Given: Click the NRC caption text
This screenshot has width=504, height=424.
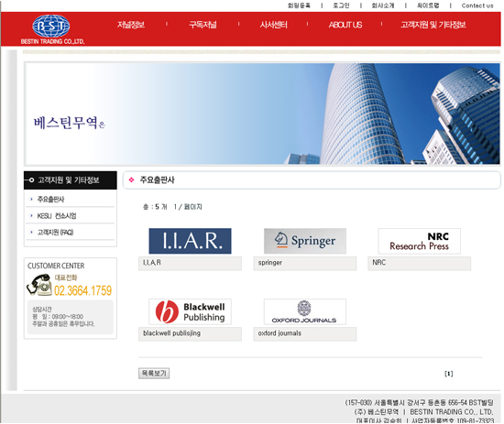Looking at the screenshot, I should [379, 263].
